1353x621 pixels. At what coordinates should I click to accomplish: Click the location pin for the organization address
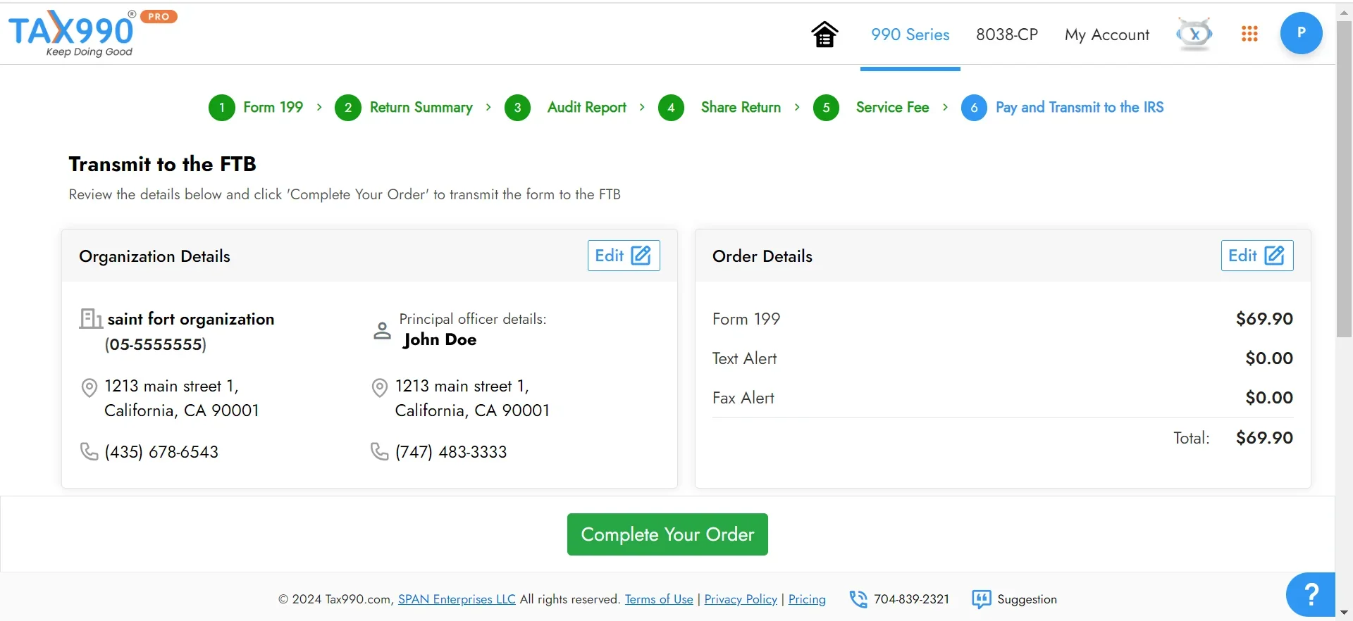89,387
